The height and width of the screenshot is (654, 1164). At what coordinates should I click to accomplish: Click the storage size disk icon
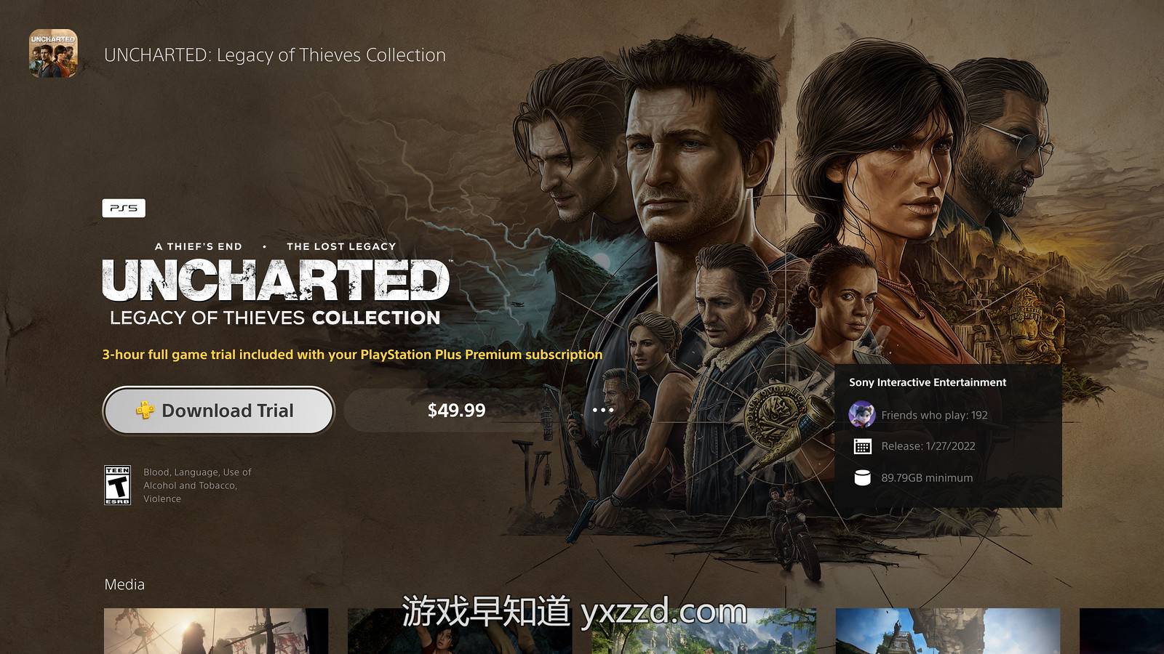point(862,477)
